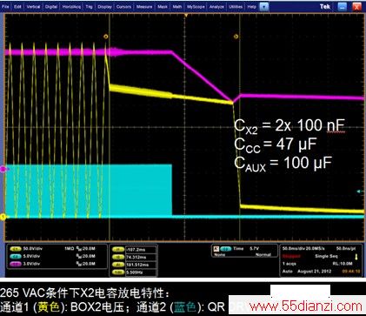Click channel 1 ground marker on left edge
This screenshot has width=366, height=316.
(x=3, y=217)
